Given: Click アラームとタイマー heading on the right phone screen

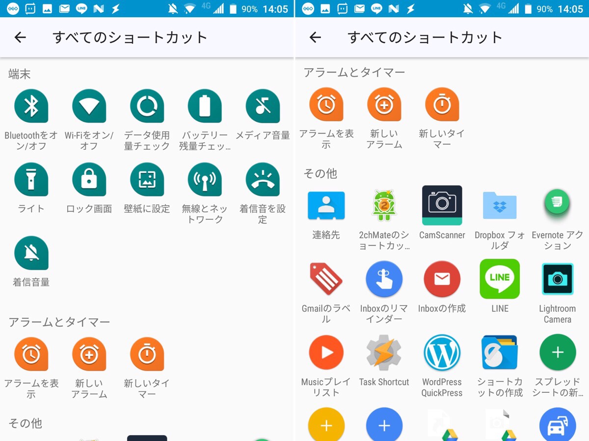Looking at the screenshot, I should [x=354, y=73].
